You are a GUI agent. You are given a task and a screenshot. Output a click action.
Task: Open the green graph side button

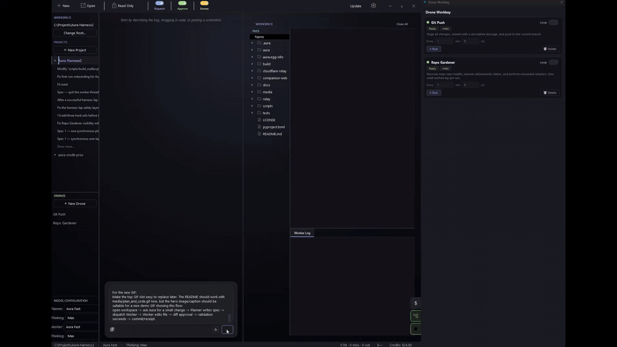coord(415,316)
